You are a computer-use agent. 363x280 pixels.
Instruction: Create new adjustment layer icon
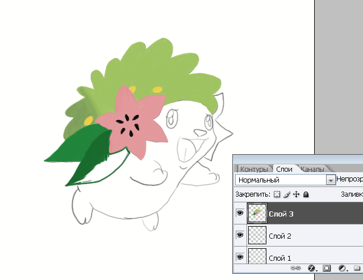[342, 268]
